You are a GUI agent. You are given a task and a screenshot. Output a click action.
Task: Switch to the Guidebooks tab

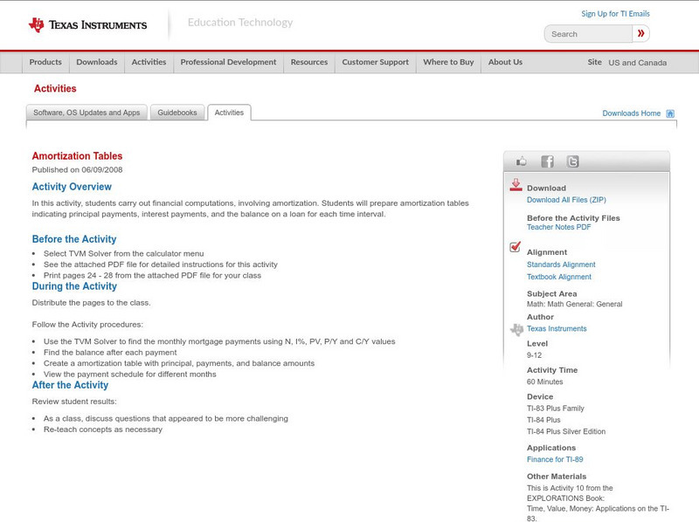click(177, 113)
